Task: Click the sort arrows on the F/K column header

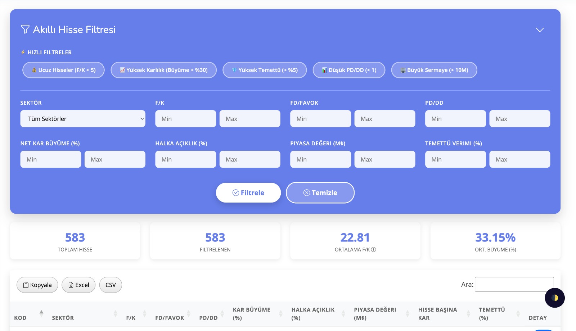Action: click(x=144, y=313)
